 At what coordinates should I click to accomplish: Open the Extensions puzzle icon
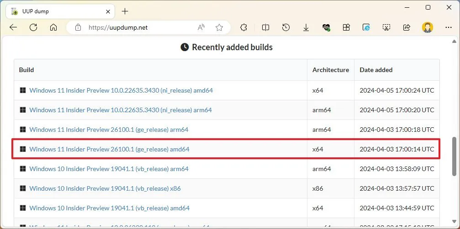pos(243,27)
